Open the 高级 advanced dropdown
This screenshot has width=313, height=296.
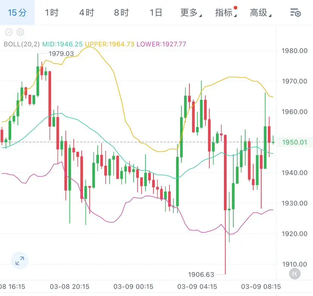pyautogui.click(x=260, y=13)
